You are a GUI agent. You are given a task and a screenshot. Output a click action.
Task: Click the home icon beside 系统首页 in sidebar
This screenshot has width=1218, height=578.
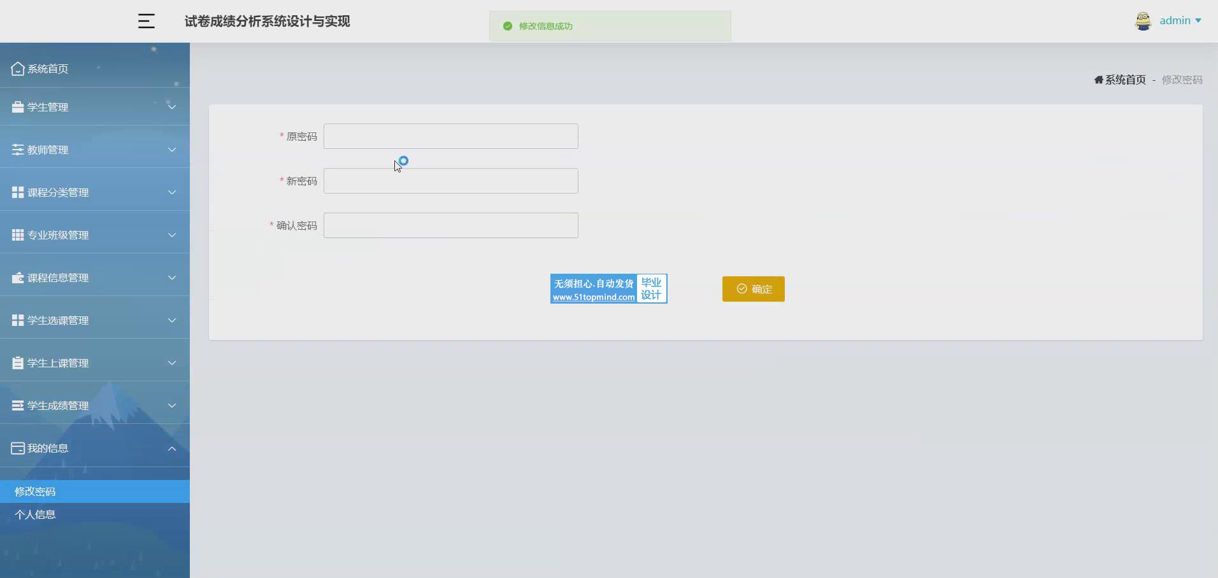coord(18,68)
